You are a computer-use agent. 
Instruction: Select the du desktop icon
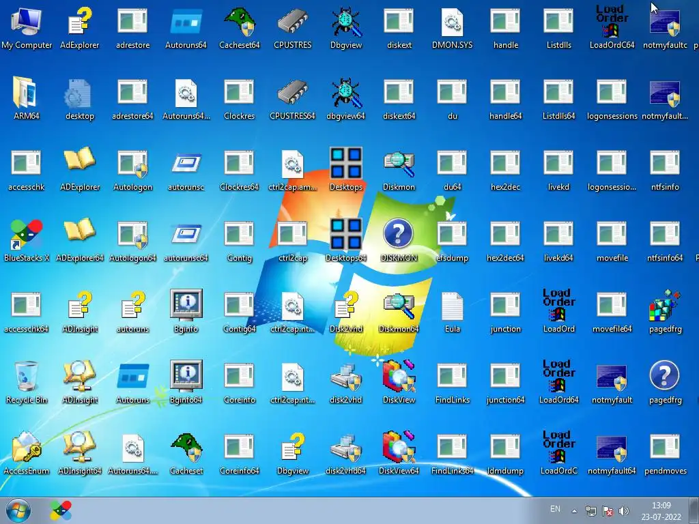452,98
